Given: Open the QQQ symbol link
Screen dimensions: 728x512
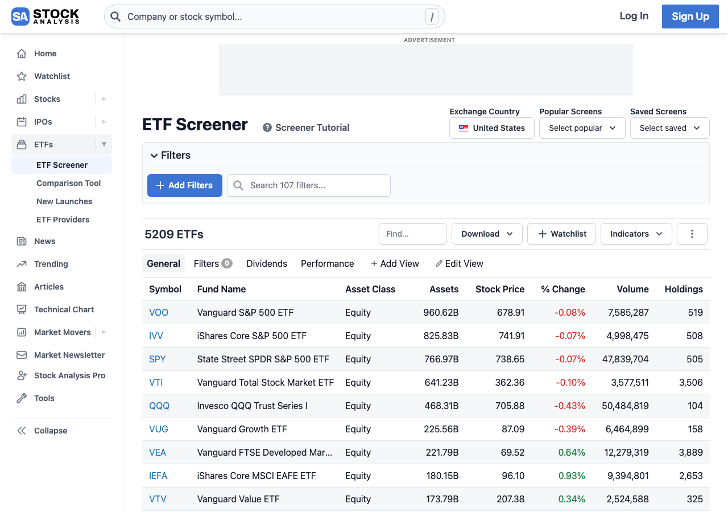Looking at the screenshot, I should click(159, 406).
